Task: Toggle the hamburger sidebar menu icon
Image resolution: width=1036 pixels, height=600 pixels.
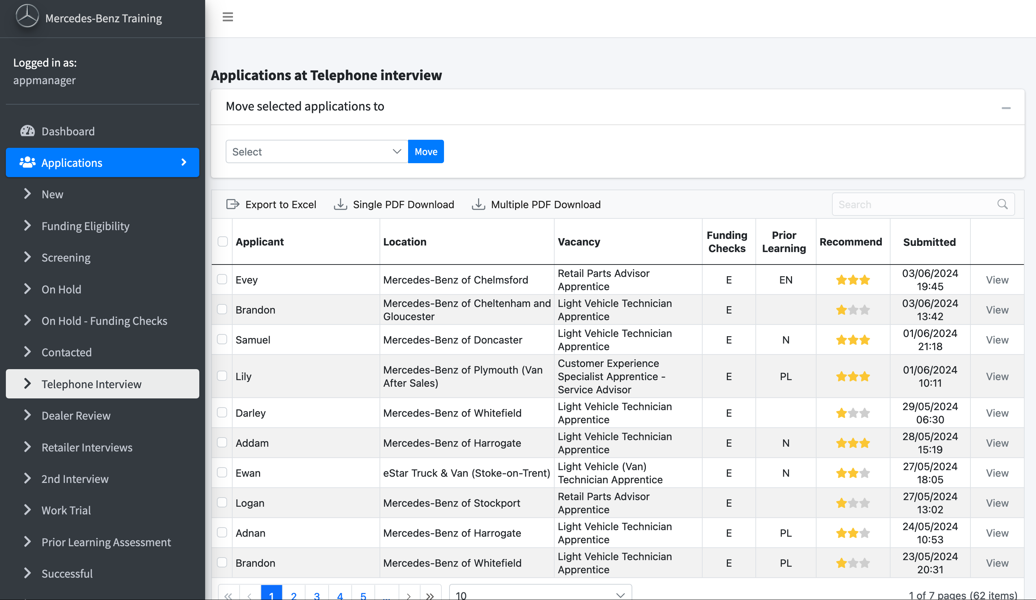Action: coord(228,17)
